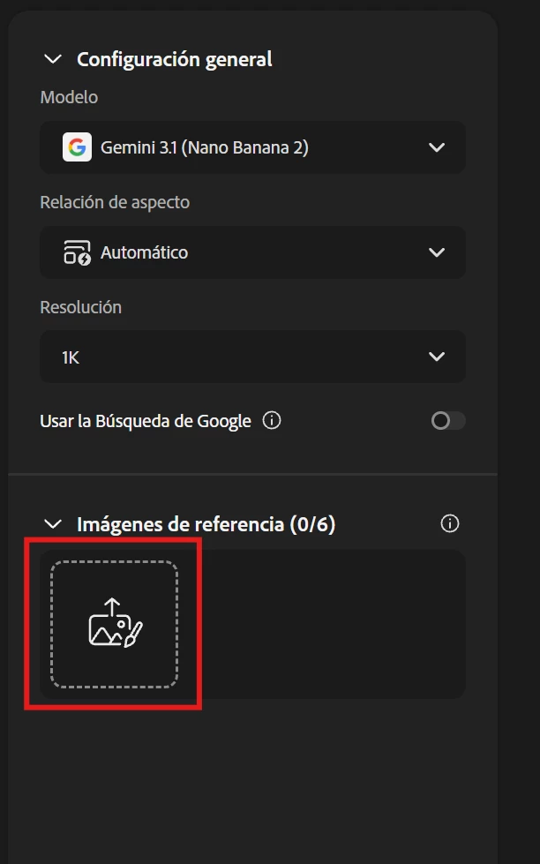Enable the Usar la Búsqueda de Google switch
This screenshot has width=540, height=864.
(448, 421)
